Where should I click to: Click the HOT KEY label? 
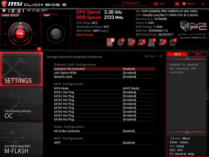[x=149, y=56]
